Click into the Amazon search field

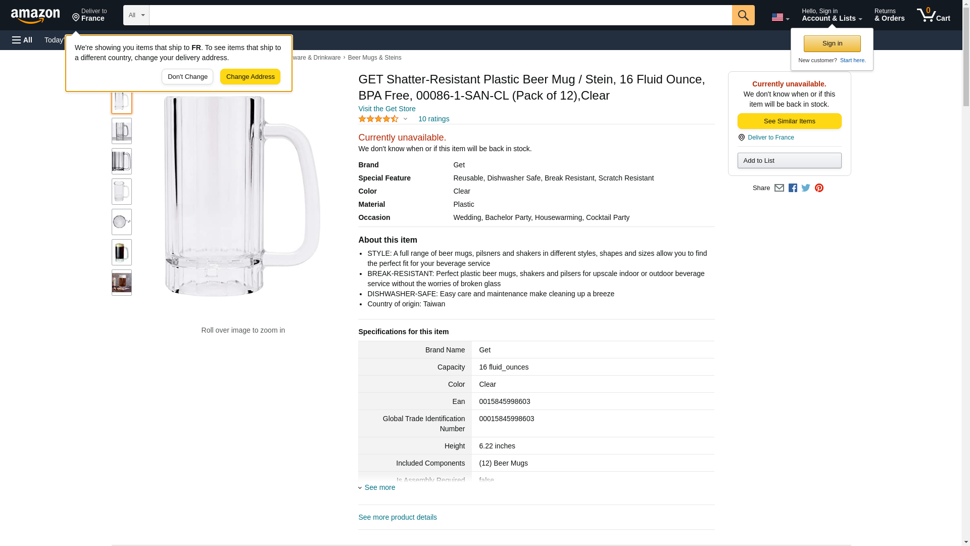click(440, 15)
